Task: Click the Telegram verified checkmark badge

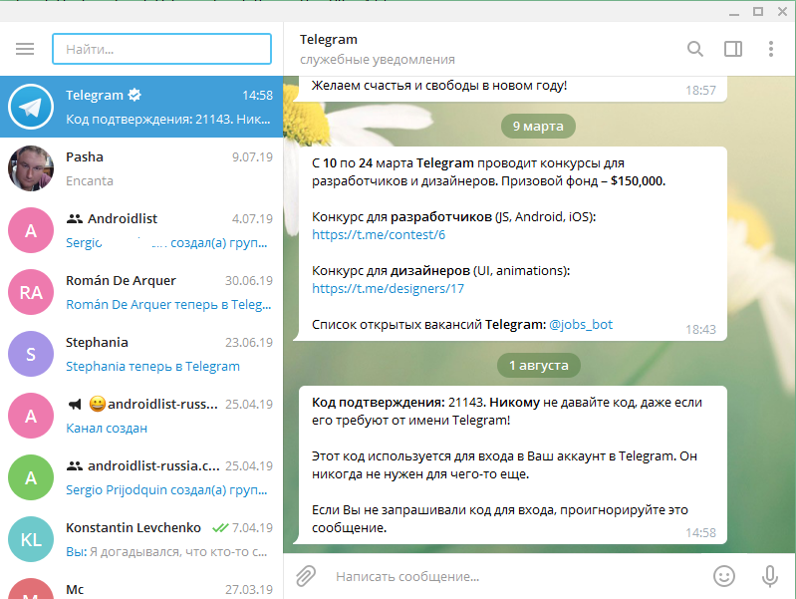Action: click(x=134, y=95)
